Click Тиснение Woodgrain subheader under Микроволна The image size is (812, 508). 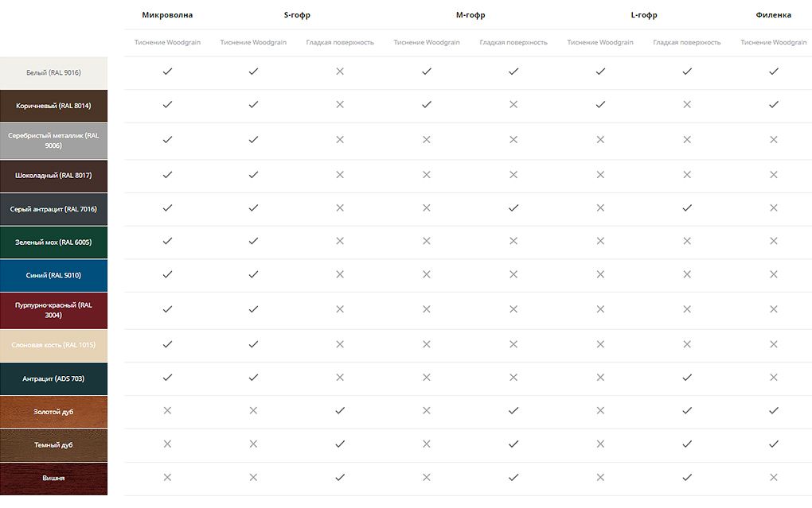tap(167, 42)
